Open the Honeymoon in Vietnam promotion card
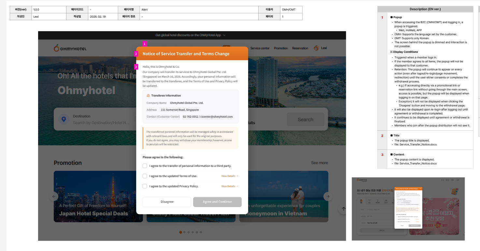This screenshot has width=480, height=251. 284,197
